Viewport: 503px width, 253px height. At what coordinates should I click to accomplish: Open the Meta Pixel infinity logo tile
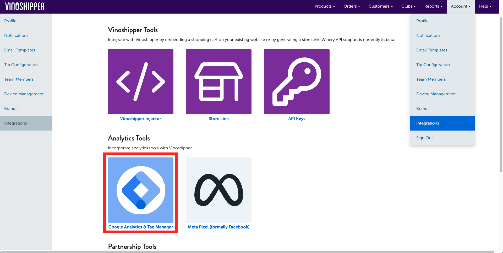[219, 190]
